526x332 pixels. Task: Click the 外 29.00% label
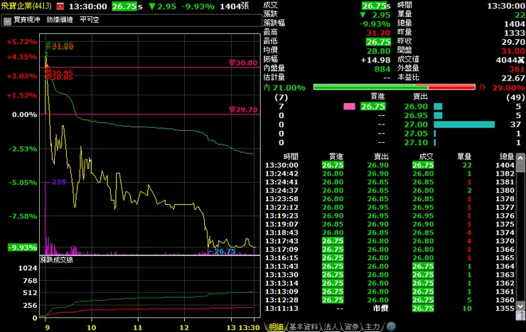coord(502,88)
